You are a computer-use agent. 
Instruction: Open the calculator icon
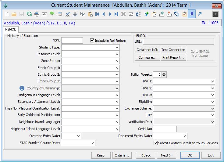[60, 14]
